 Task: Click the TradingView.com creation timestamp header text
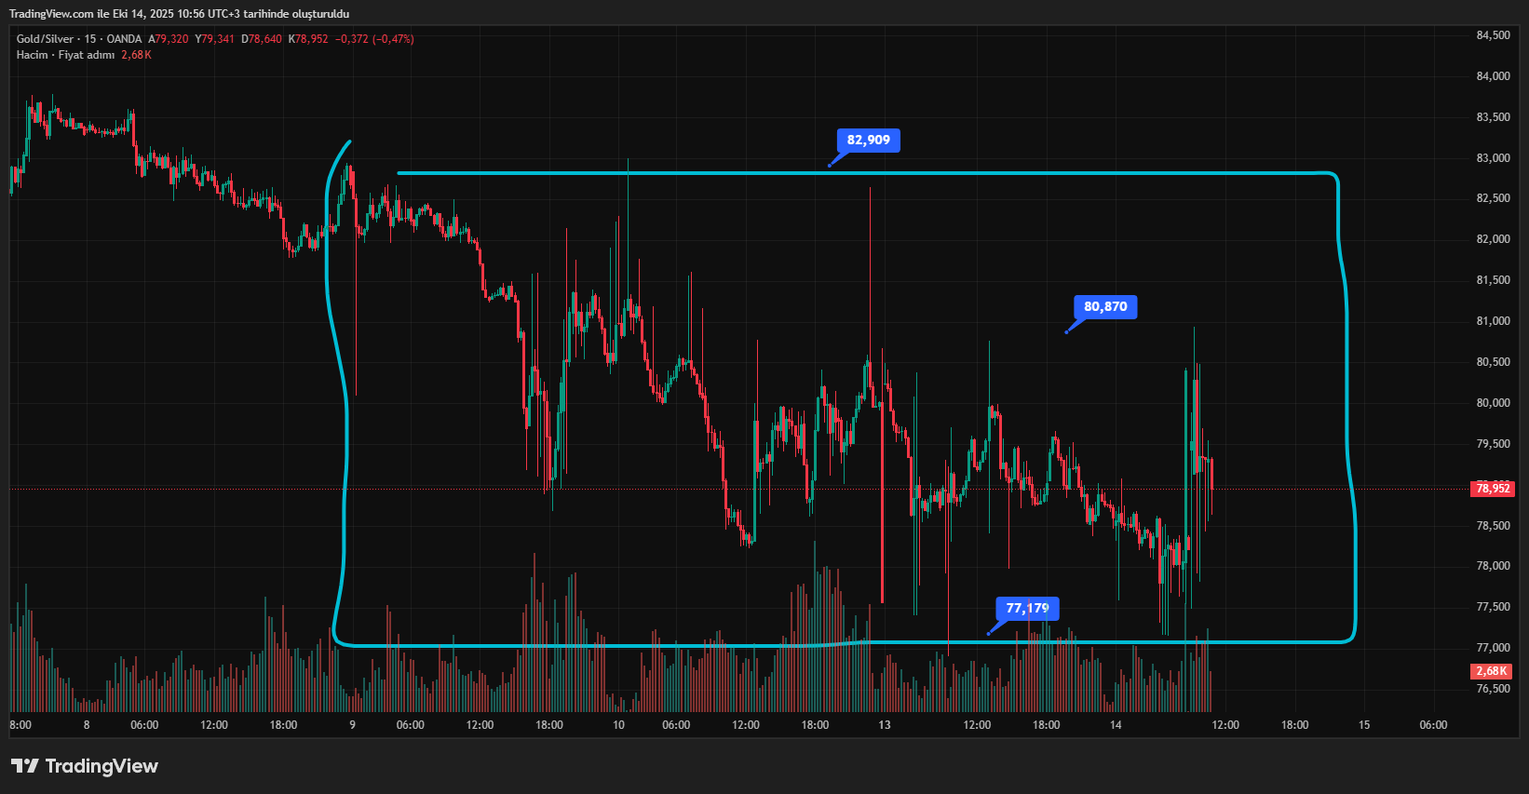[179, 14]
